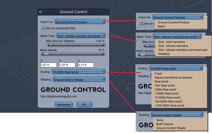Choose 100th Real world scaling

pos(165,90)
